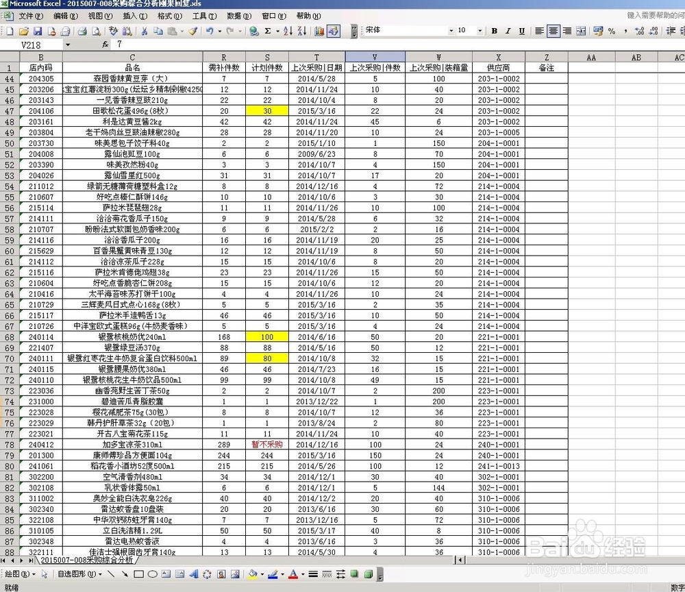Save the workbook with the floppy icon
The image size is (685, 592).
click(x=38, y=31)
